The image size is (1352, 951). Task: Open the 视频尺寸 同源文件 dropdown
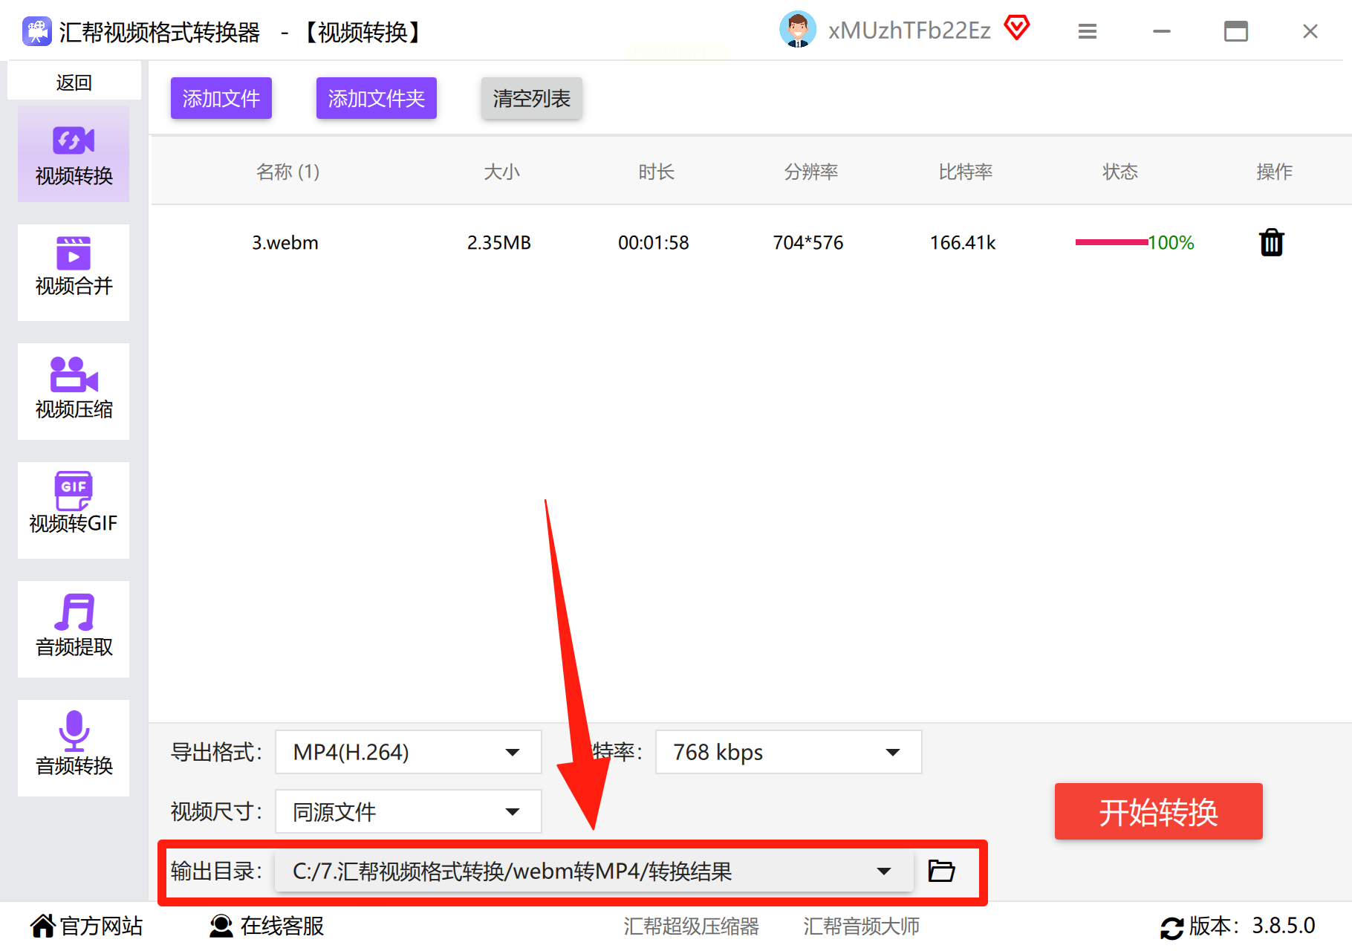coord(409,811)
